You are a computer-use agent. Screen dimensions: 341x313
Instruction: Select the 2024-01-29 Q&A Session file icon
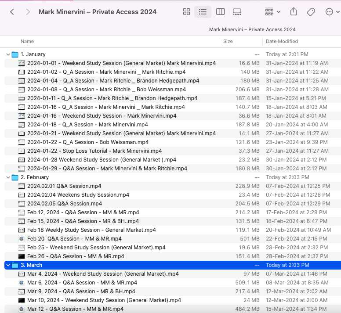coord(21,169)
